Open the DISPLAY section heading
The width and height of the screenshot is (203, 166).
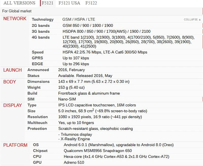point(12,105)
